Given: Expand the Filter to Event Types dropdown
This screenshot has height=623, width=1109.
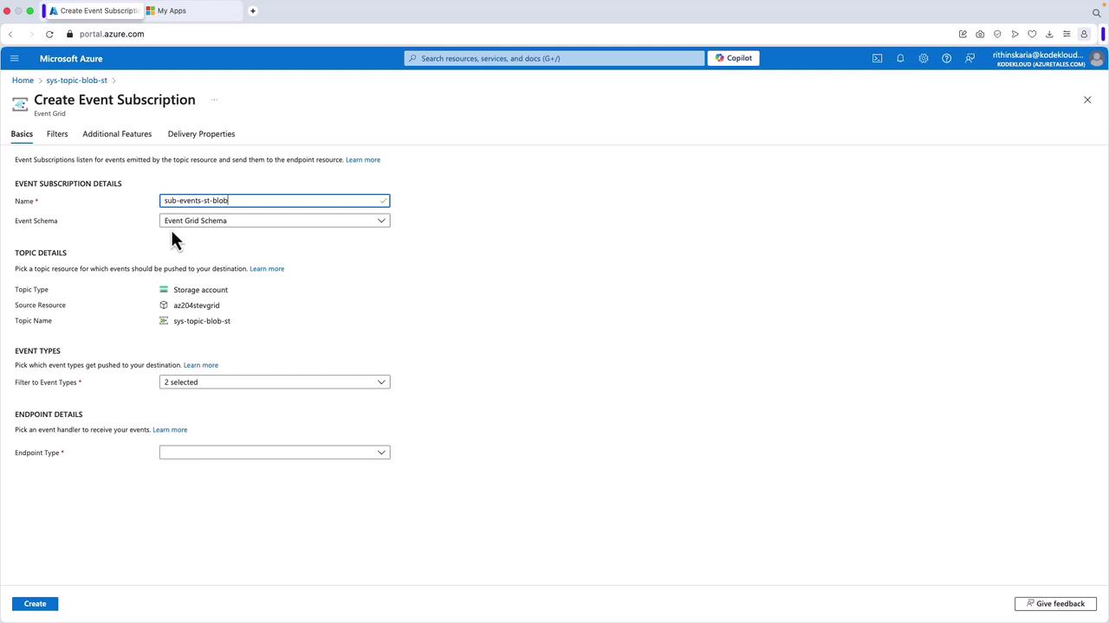Looking at the screenshot, I should [275, 382].
